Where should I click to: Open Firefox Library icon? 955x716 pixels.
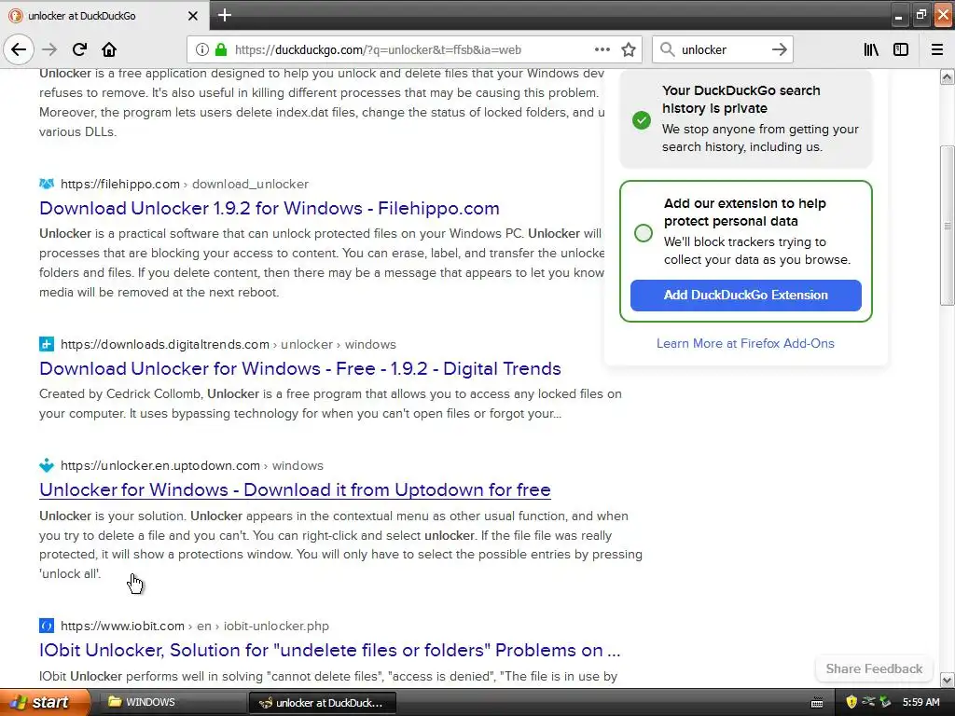(x=871, y=49)
